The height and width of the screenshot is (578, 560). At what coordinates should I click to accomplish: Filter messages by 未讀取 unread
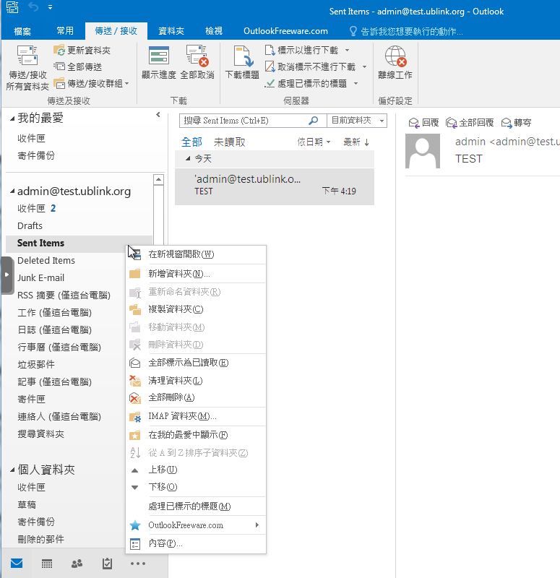point(229,142)
